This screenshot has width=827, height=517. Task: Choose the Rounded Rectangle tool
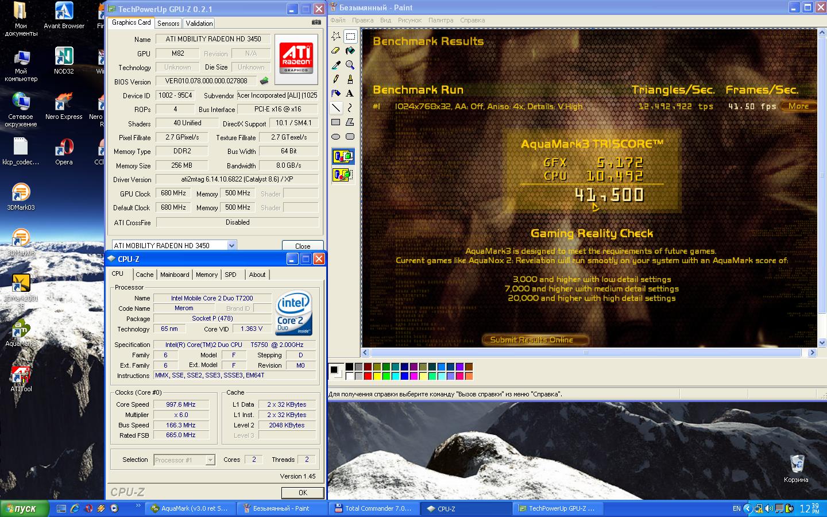(x=350, y=137)
